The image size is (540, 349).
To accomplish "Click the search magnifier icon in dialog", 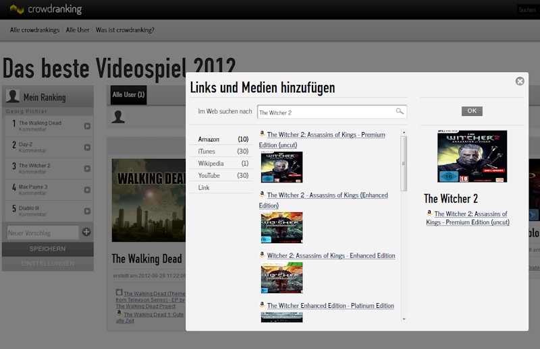I will (400, 111).
